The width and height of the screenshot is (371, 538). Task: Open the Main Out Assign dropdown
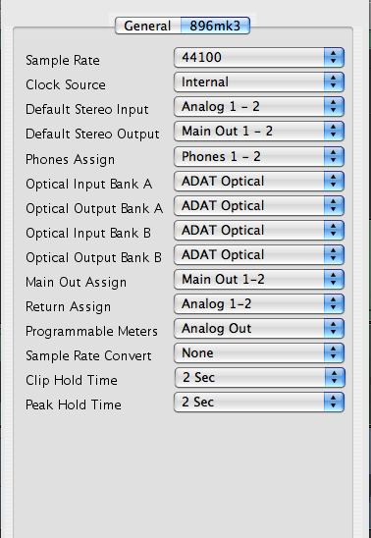(x=259, y=279)
